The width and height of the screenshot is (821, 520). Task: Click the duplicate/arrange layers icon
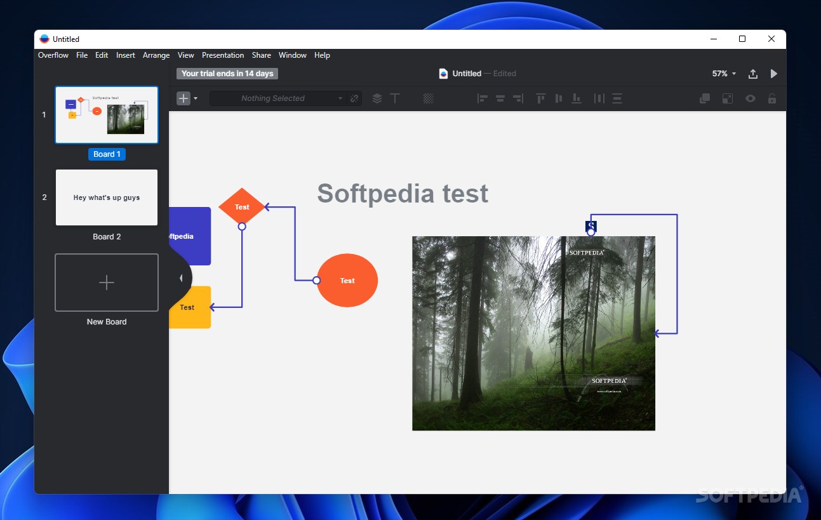point(705,98)
